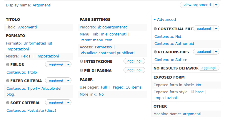Edit pager Paged, 10 items
The image size is (225, 117).
point(127,87)
